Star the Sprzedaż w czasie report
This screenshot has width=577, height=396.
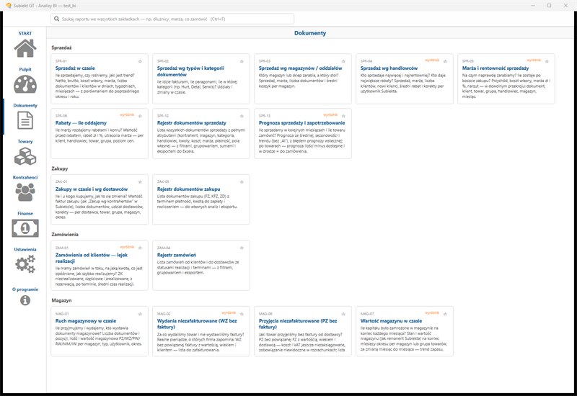click(140, 61)
